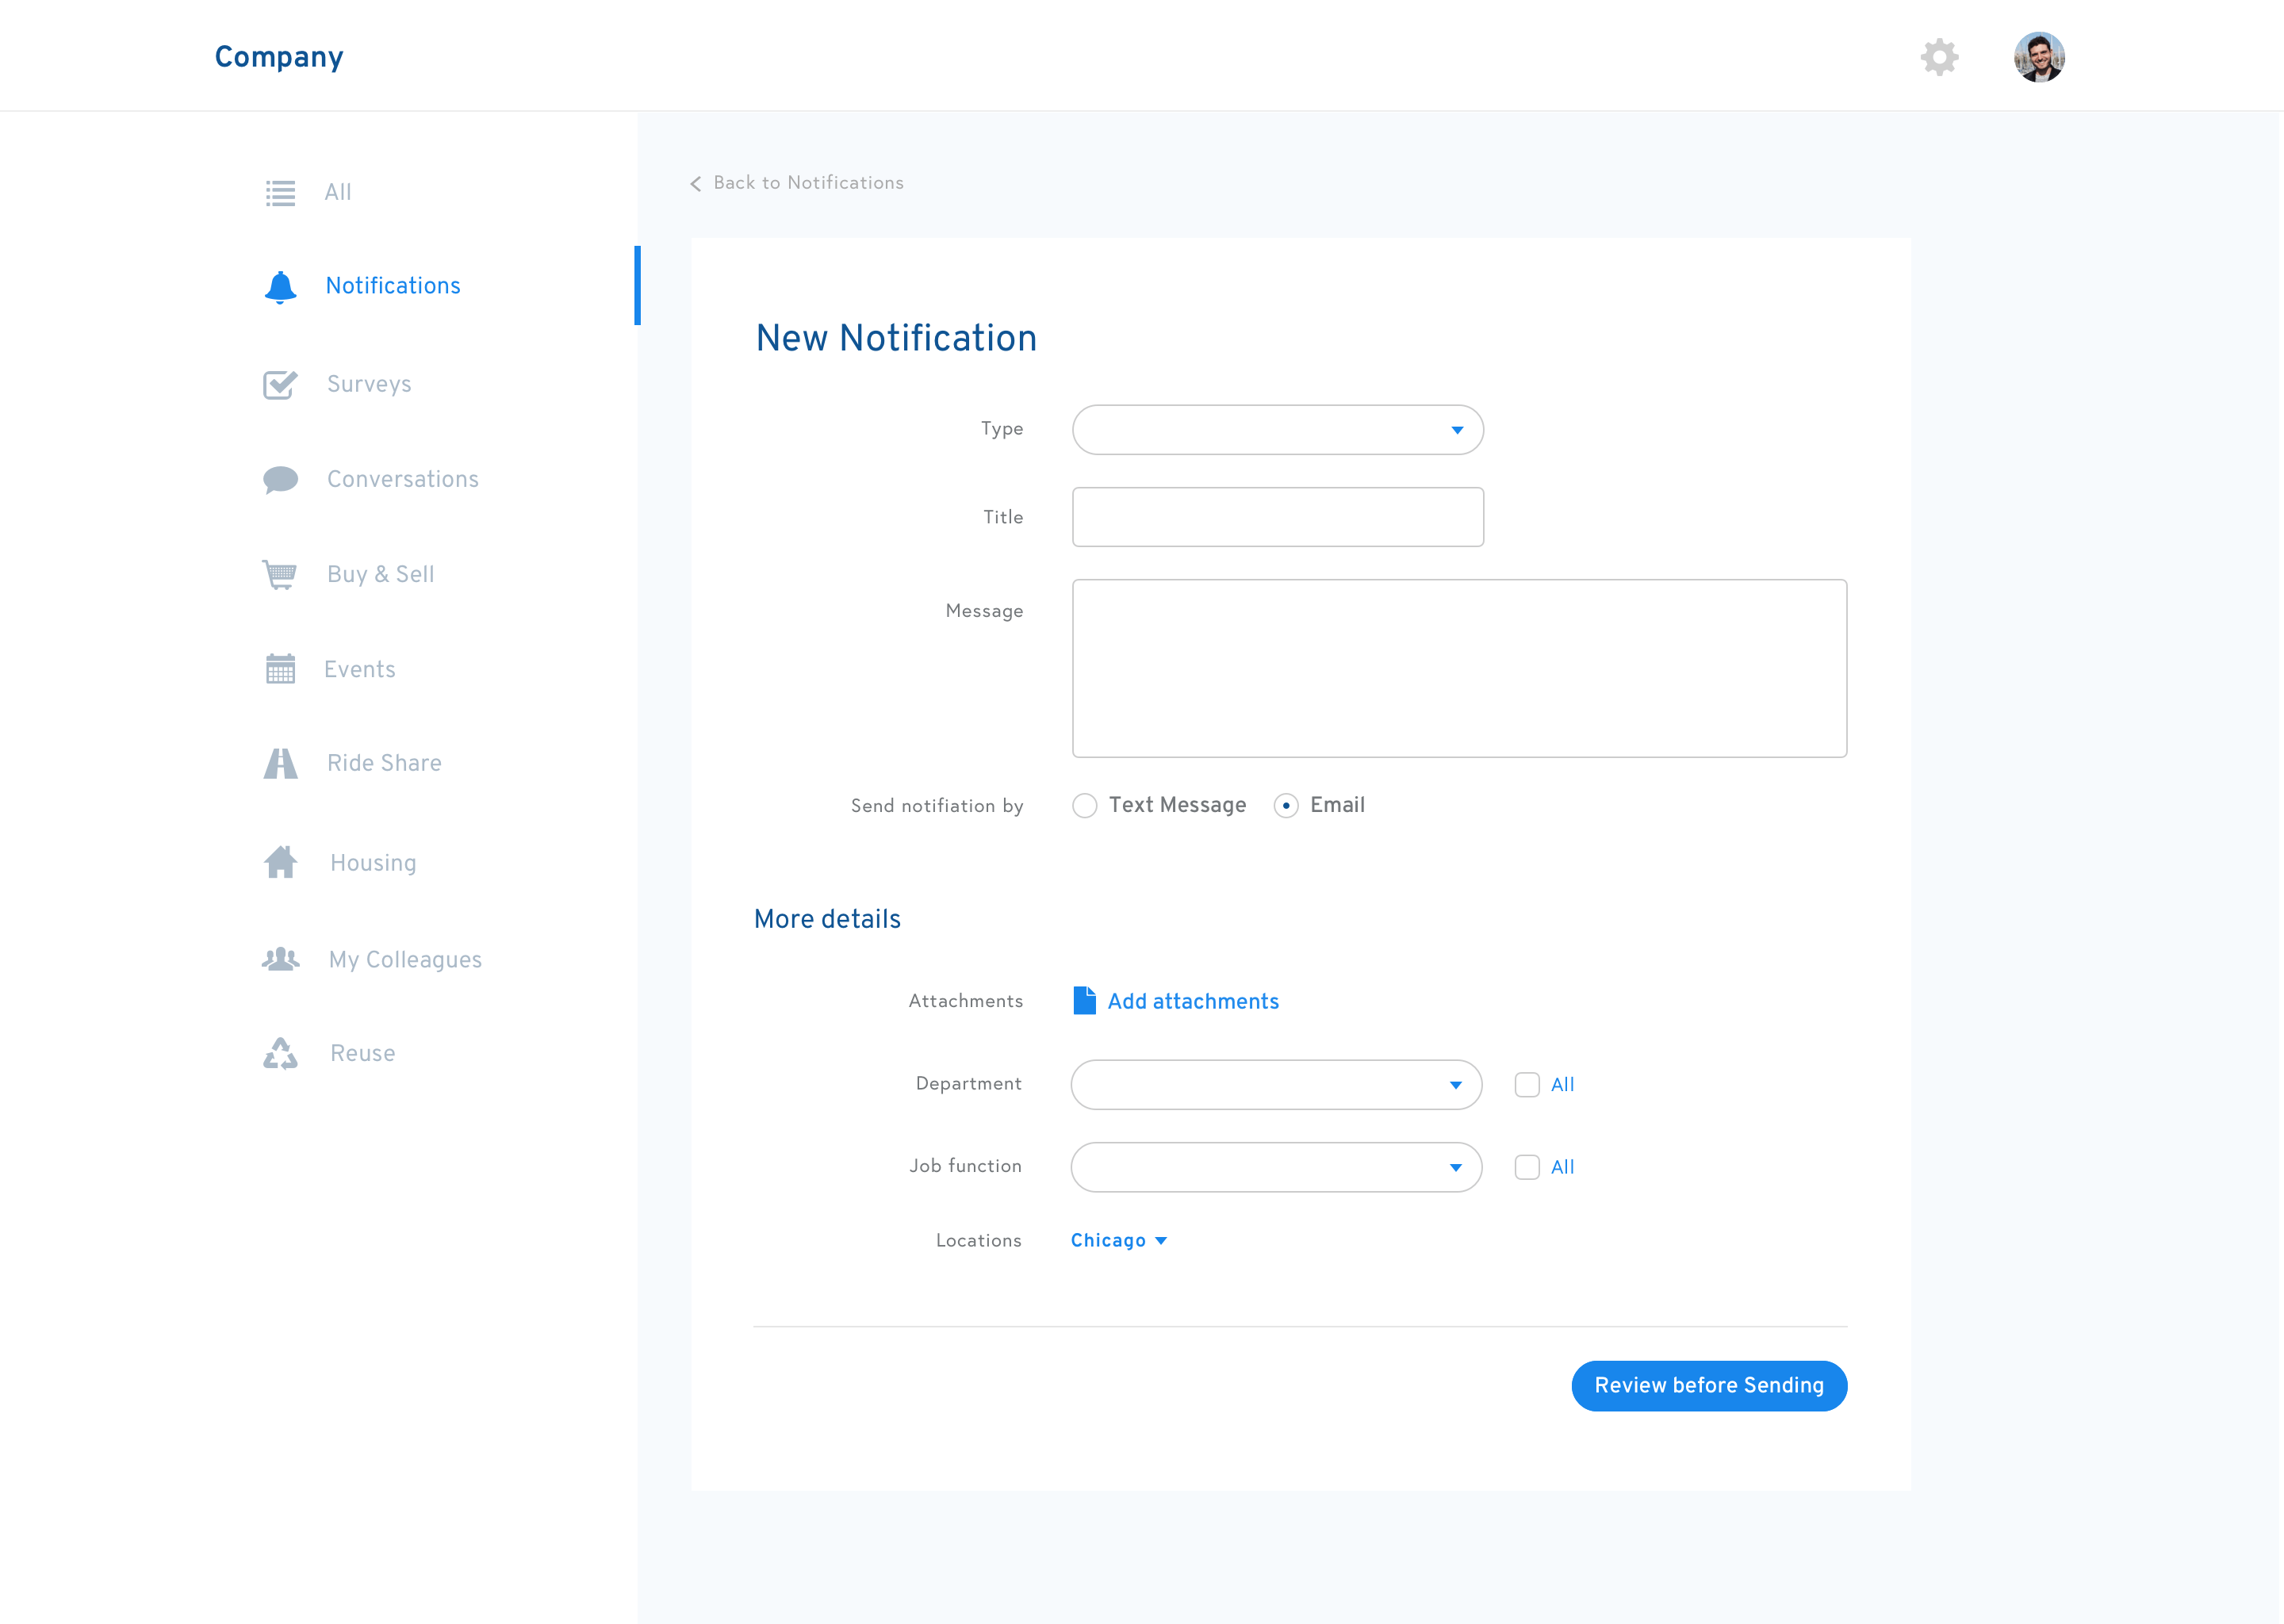Viewport: 2284px width, 1624px height.
Task: Click the Notifications bell icon
Action: [280, 287]
